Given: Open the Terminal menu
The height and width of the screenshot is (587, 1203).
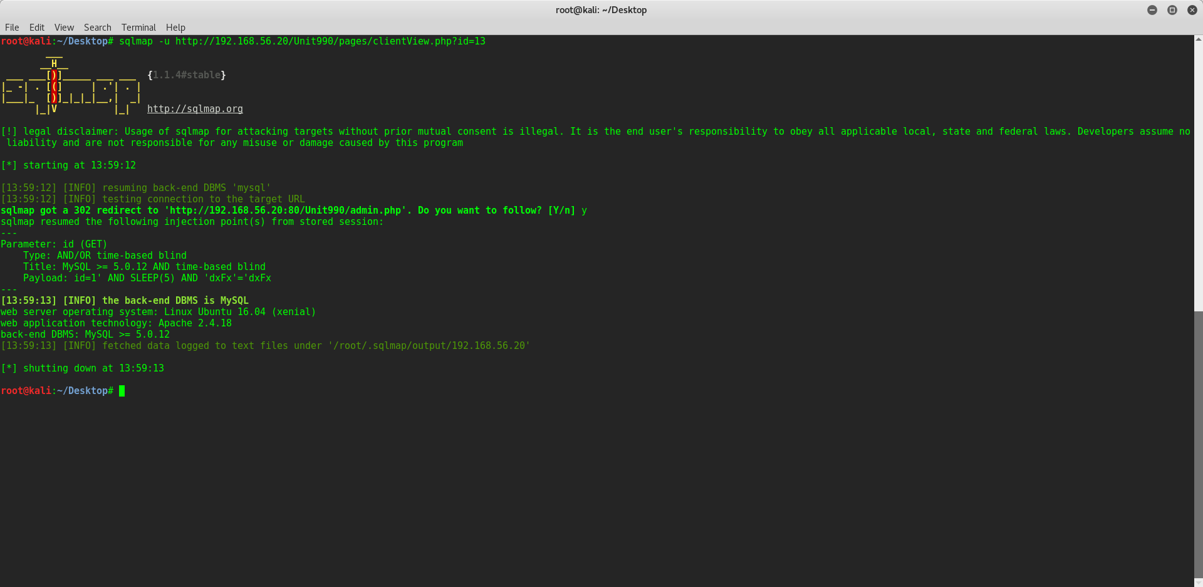Looking at the screenshot, I should click(x=138, y=28).
